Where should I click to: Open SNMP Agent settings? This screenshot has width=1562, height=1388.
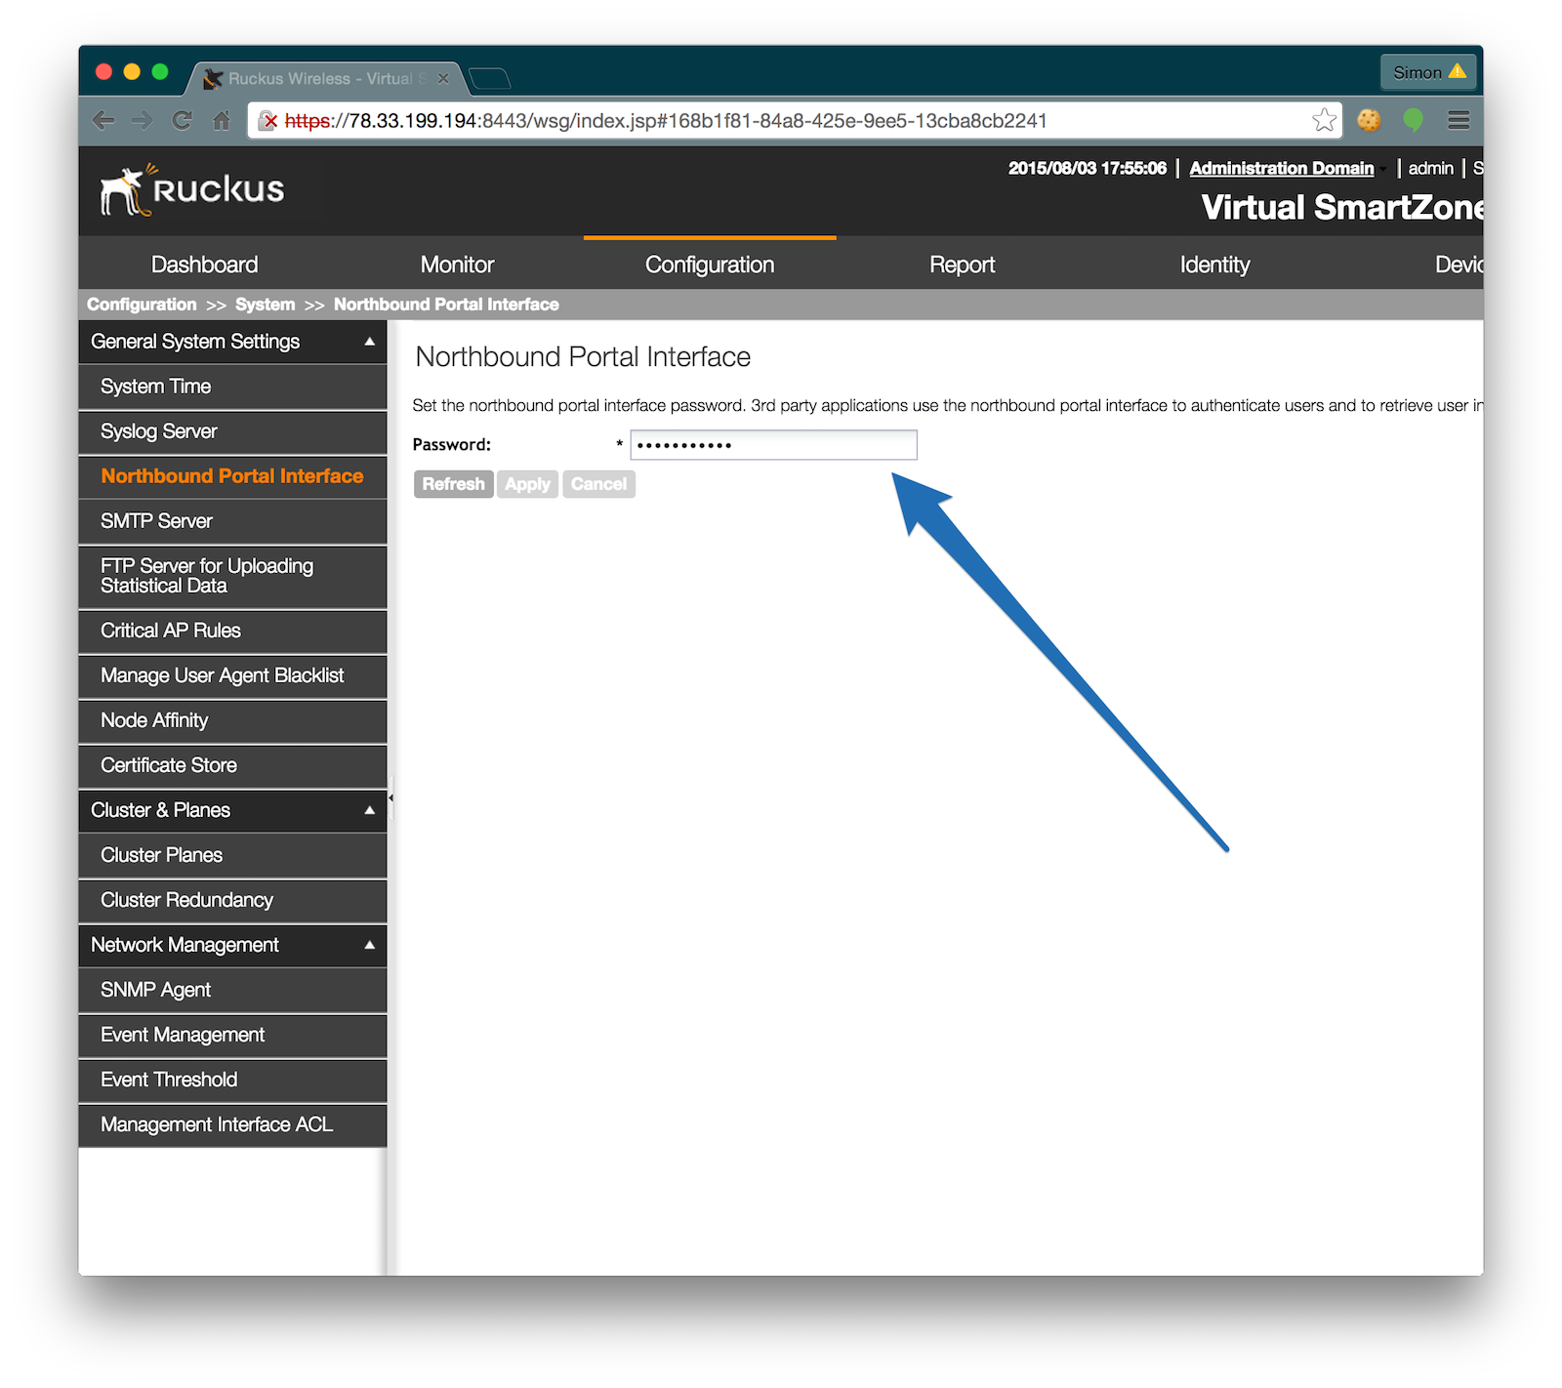pyautogui.click(x=232, y=990)
